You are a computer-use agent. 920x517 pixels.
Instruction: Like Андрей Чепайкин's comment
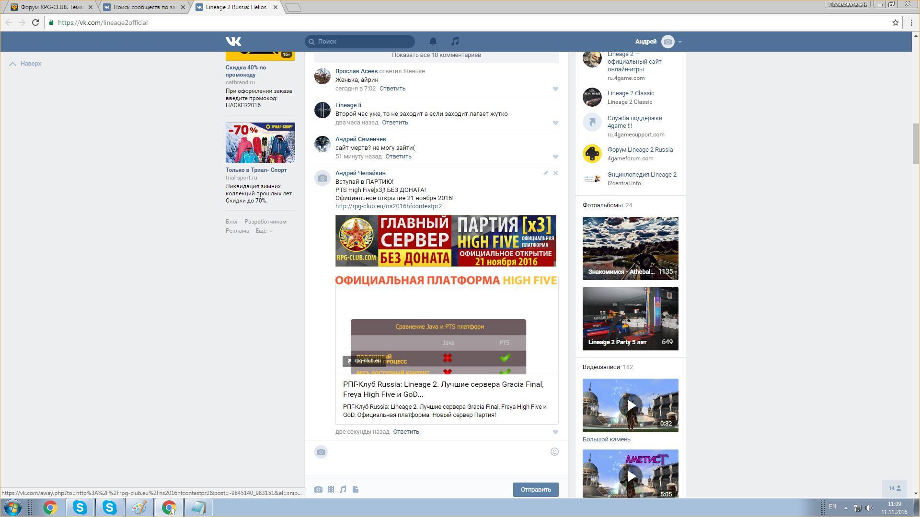(x=555, y=432)
